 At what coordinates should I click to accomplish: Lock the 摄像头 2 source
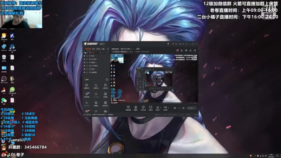(87, 62)
